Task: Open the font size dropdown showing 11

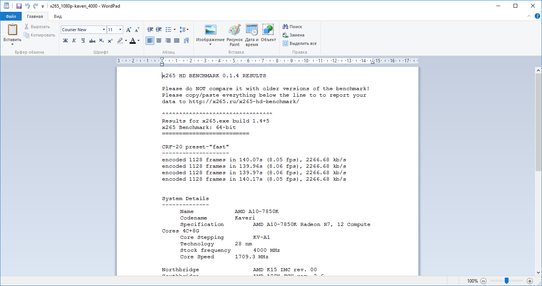Action: (x=120, y=30)
